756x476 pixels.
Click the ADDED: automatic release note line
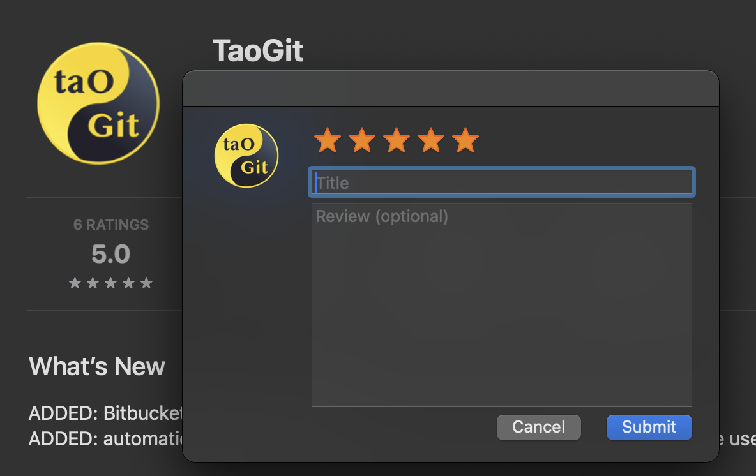(x=105, y=439)
